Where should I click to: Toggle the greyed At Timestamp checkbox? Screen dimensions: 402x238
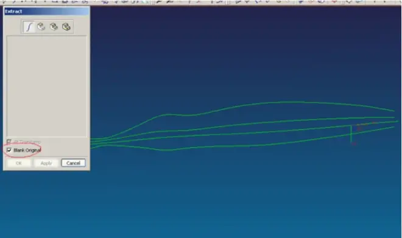9,141
